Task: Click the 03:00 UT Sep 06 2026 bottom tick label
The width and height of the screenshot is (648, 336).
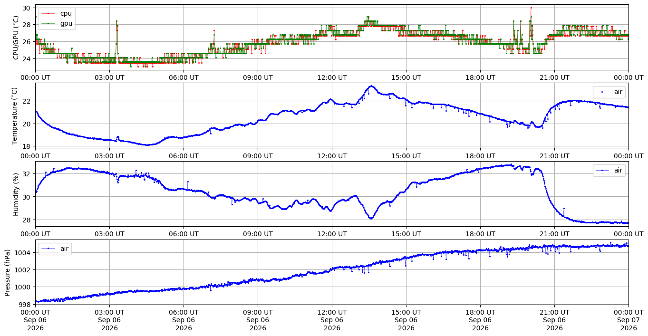Action: (x=109, y=320)
